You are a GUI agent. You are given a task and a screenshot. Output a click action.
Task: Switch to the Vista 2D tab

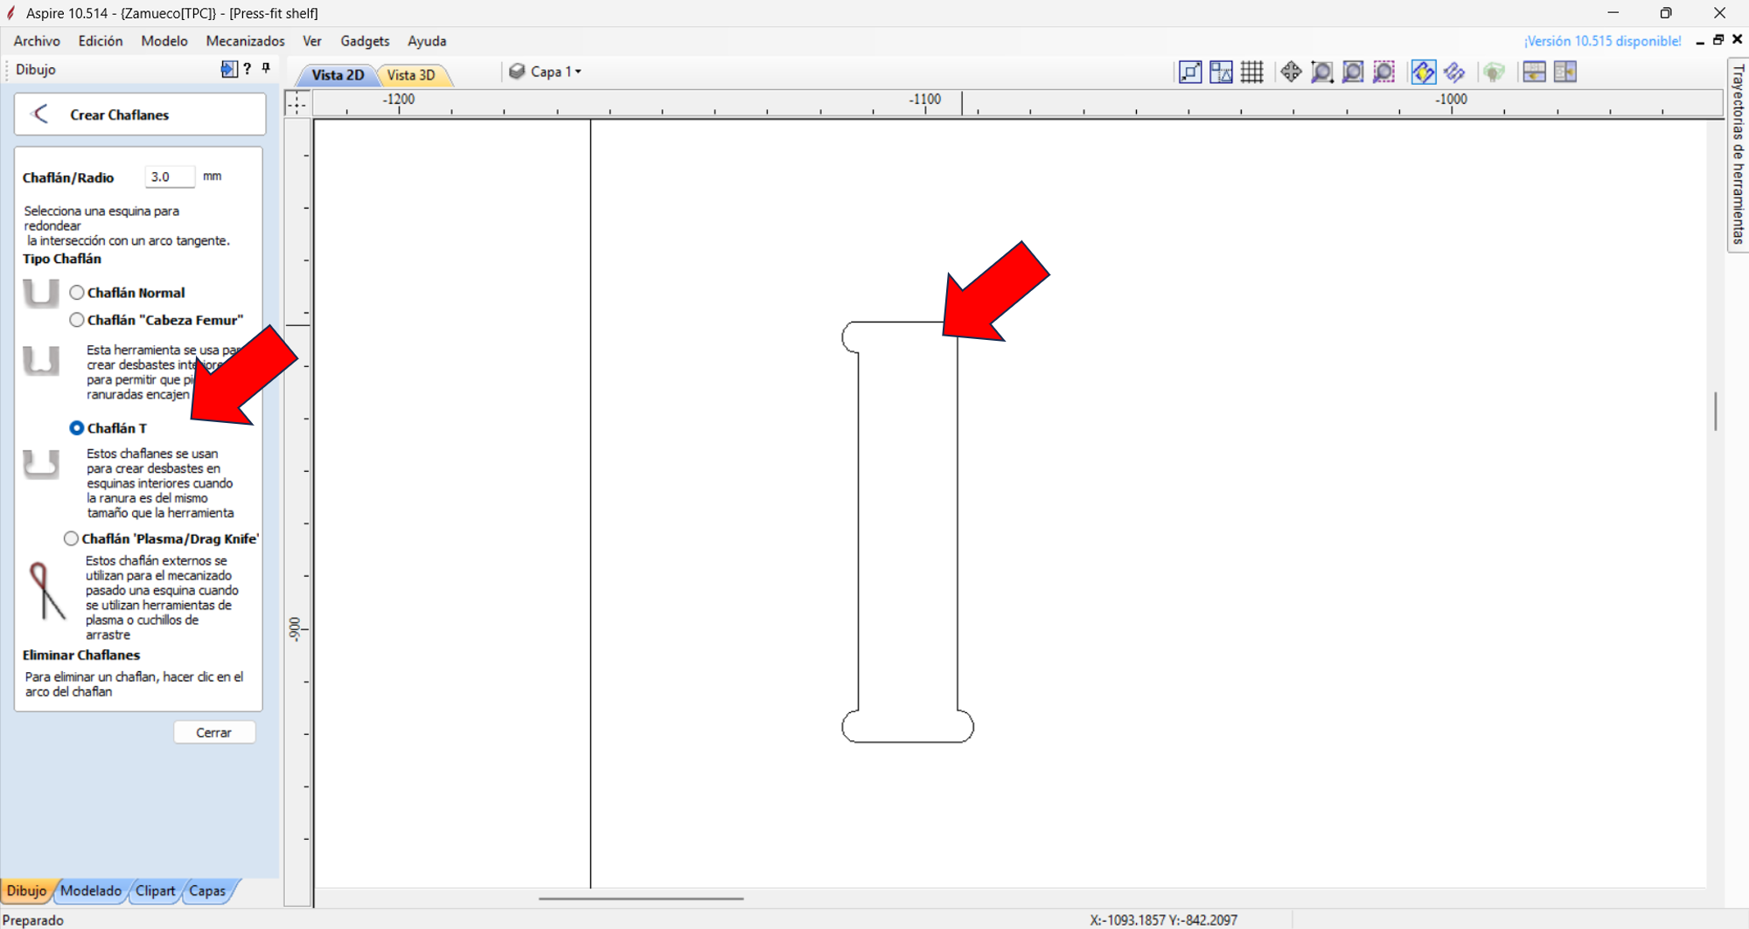point(338,75)
